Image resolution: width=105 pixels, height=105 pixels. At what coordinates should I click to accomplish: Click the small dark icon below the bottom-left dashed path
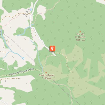tap(5, 81)
